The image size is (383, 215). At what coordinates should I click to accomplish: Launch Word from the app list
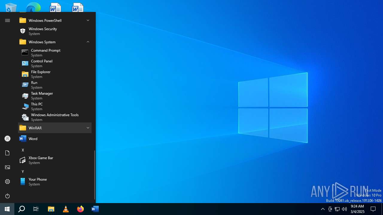click(55, 139)
